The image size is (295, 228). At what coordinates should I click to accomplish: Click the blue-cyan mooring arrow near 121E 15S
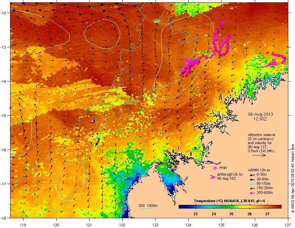pos(94,121)
